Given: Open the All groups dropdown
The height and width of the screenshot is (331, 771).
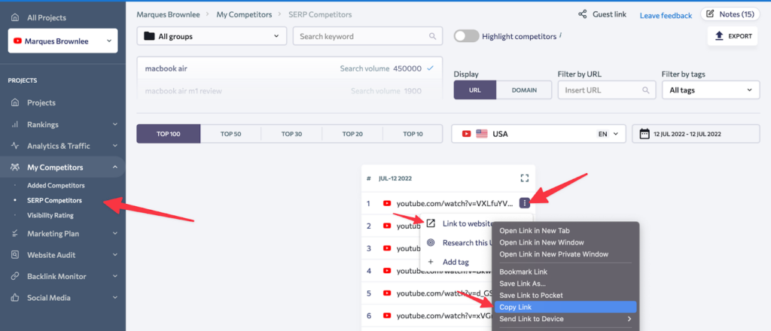Looking at the screenshot, I should (212, 36).
